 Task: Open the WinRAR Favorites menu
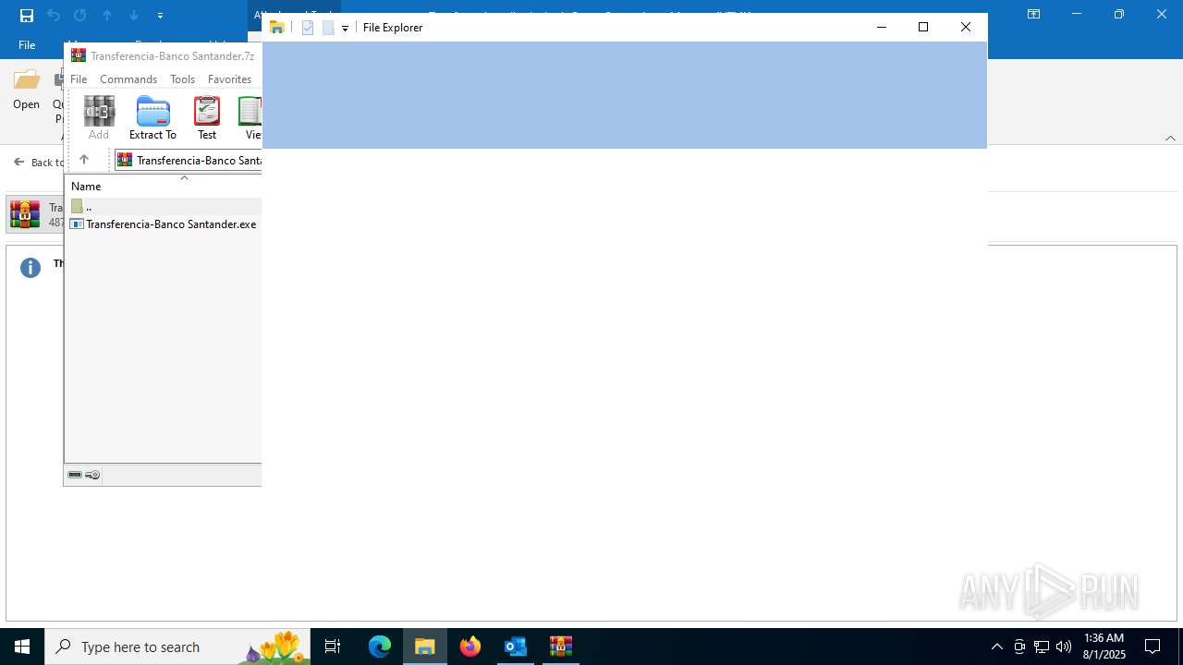point(229,79)
